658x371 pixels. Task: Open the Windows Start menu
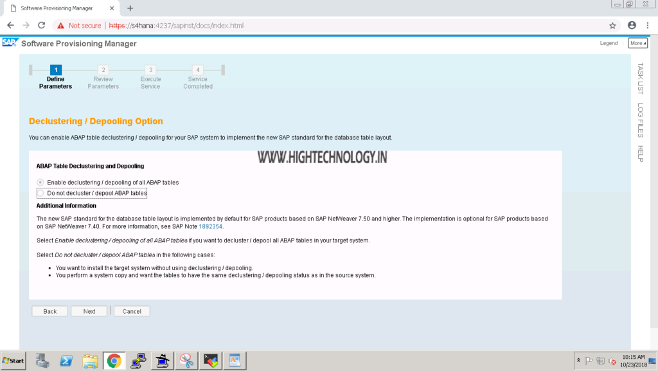pyautogui.click(x=13, y=361)
